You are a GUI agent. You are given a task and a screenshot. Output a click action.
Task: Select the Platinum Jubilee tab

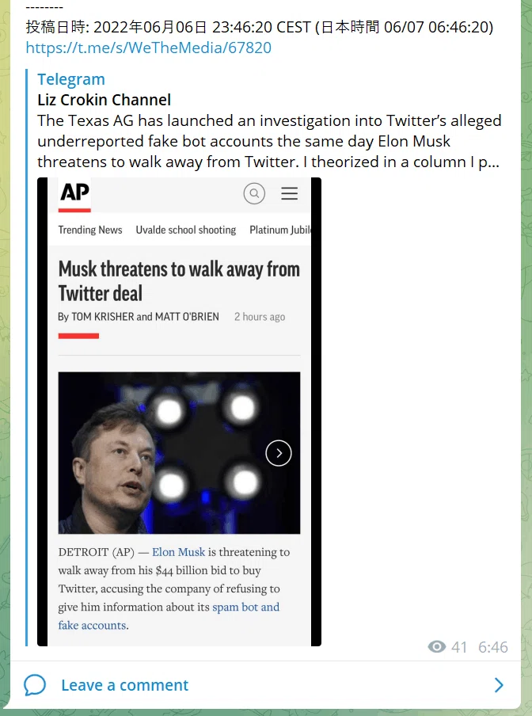[x=280, y=230]
